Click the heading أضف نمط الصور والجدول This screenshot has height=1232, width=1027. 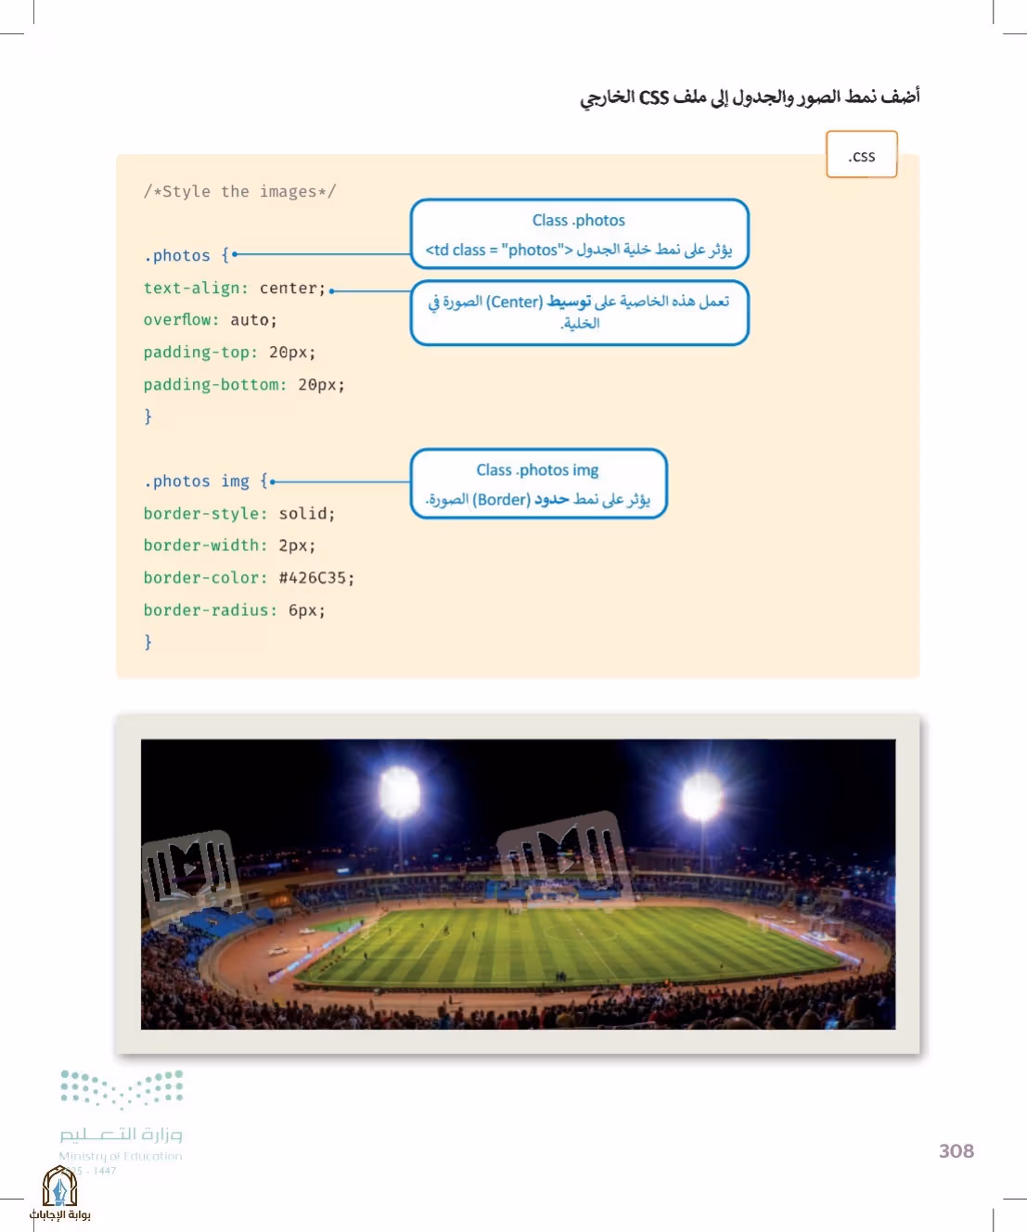pyautogui.click(x=750, y=97)
